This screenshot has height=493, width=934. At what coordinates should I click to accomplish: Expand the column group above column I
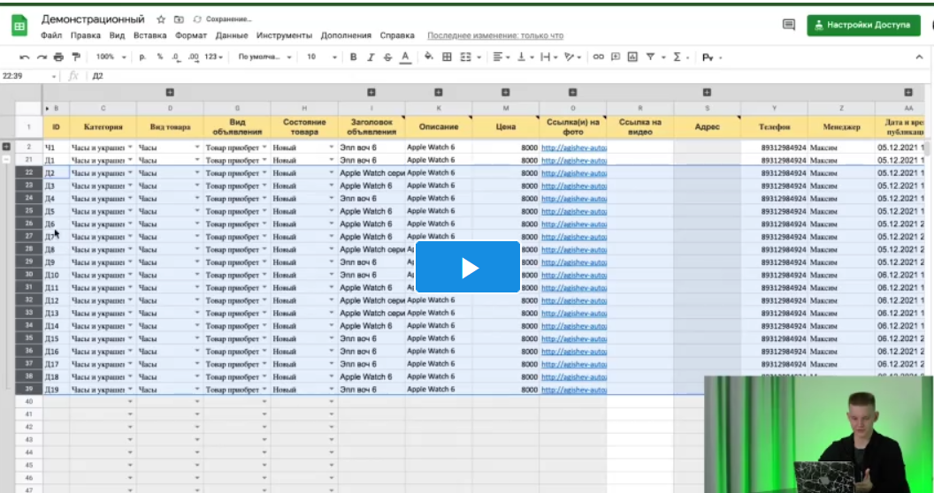(371, 92)
